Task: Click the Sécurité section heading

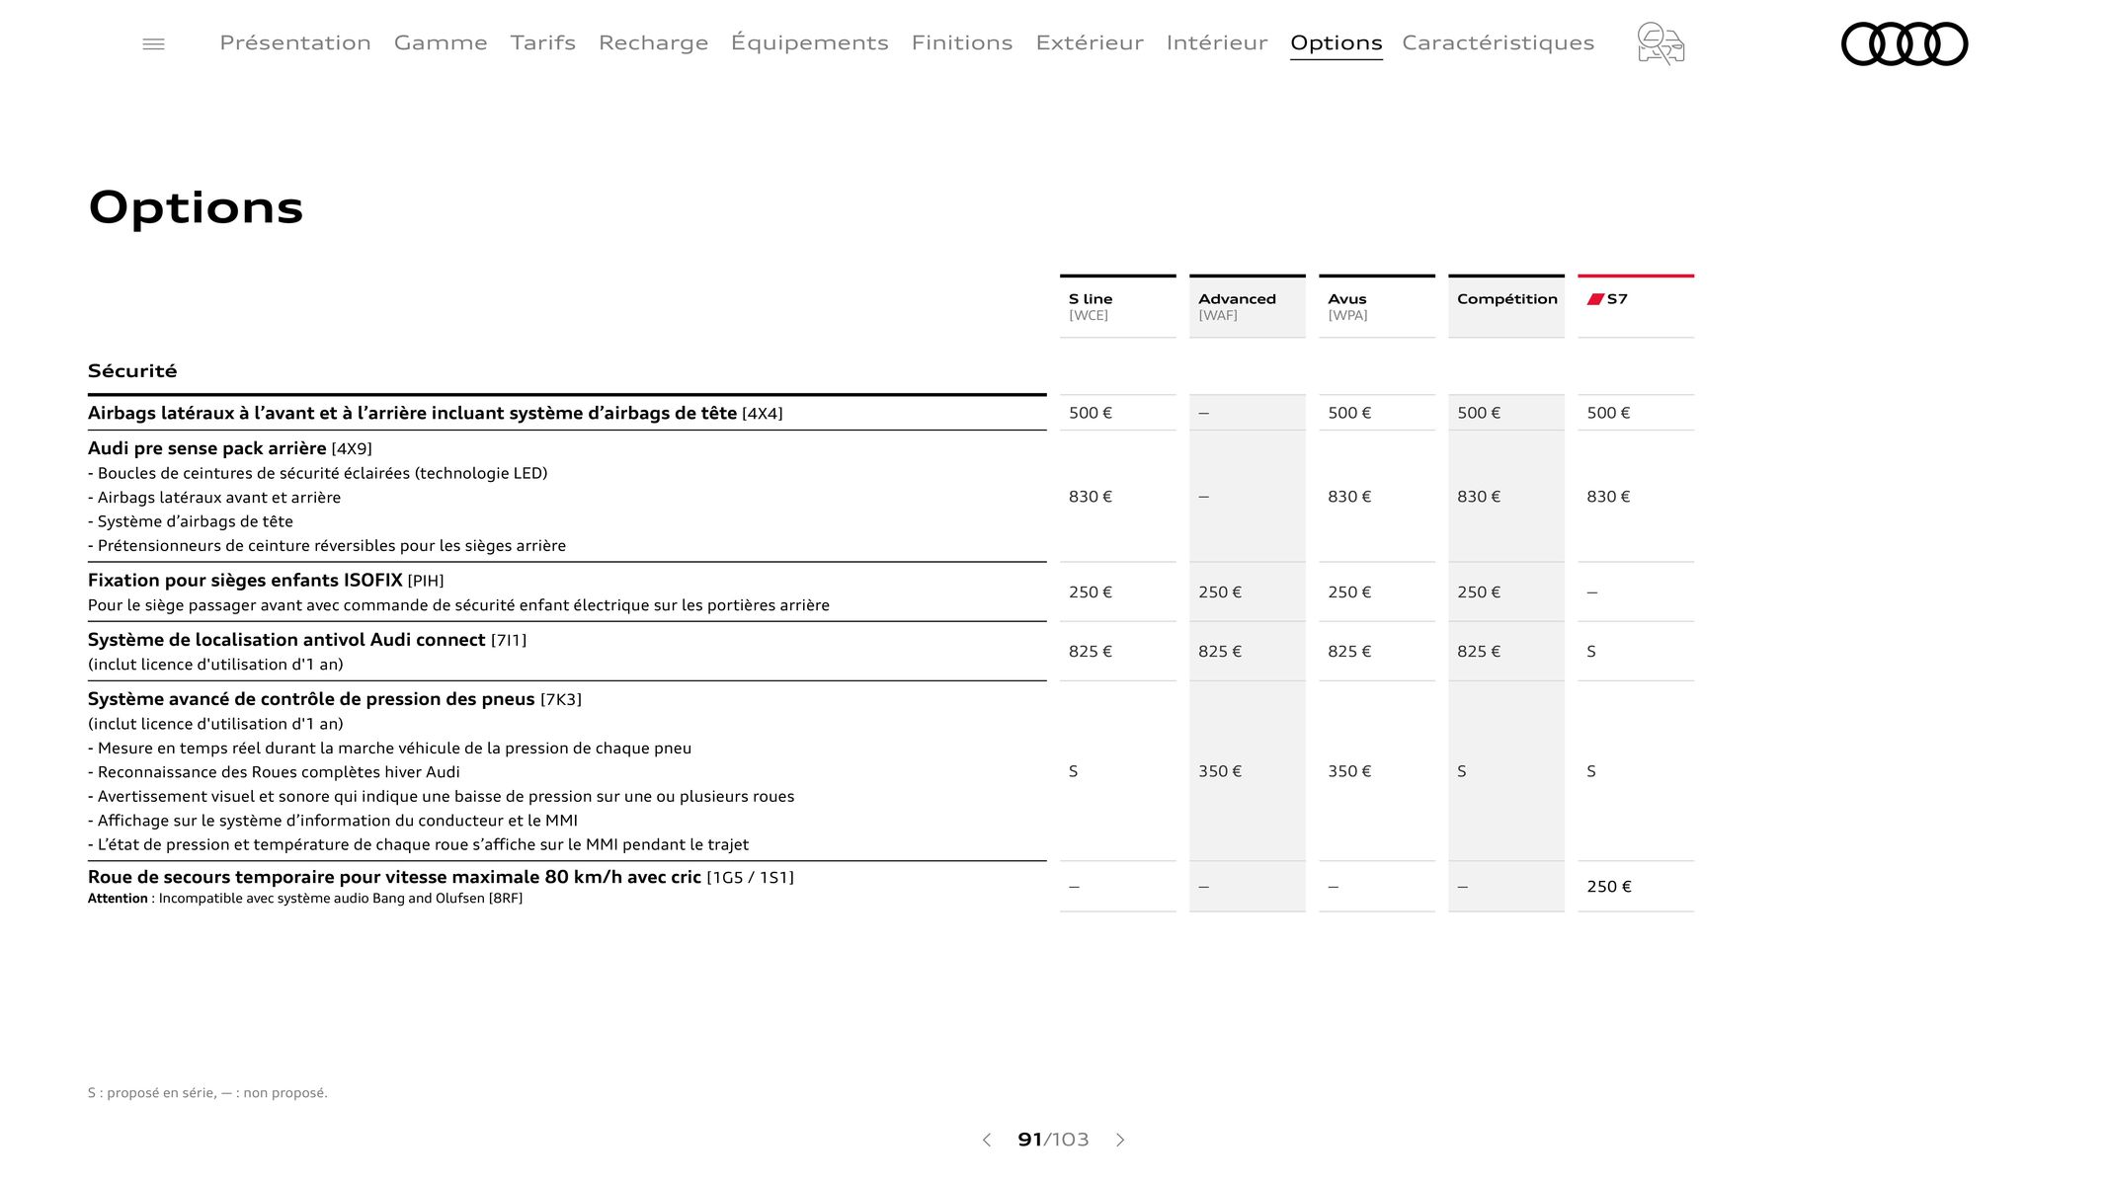Action: pos(132,371)
